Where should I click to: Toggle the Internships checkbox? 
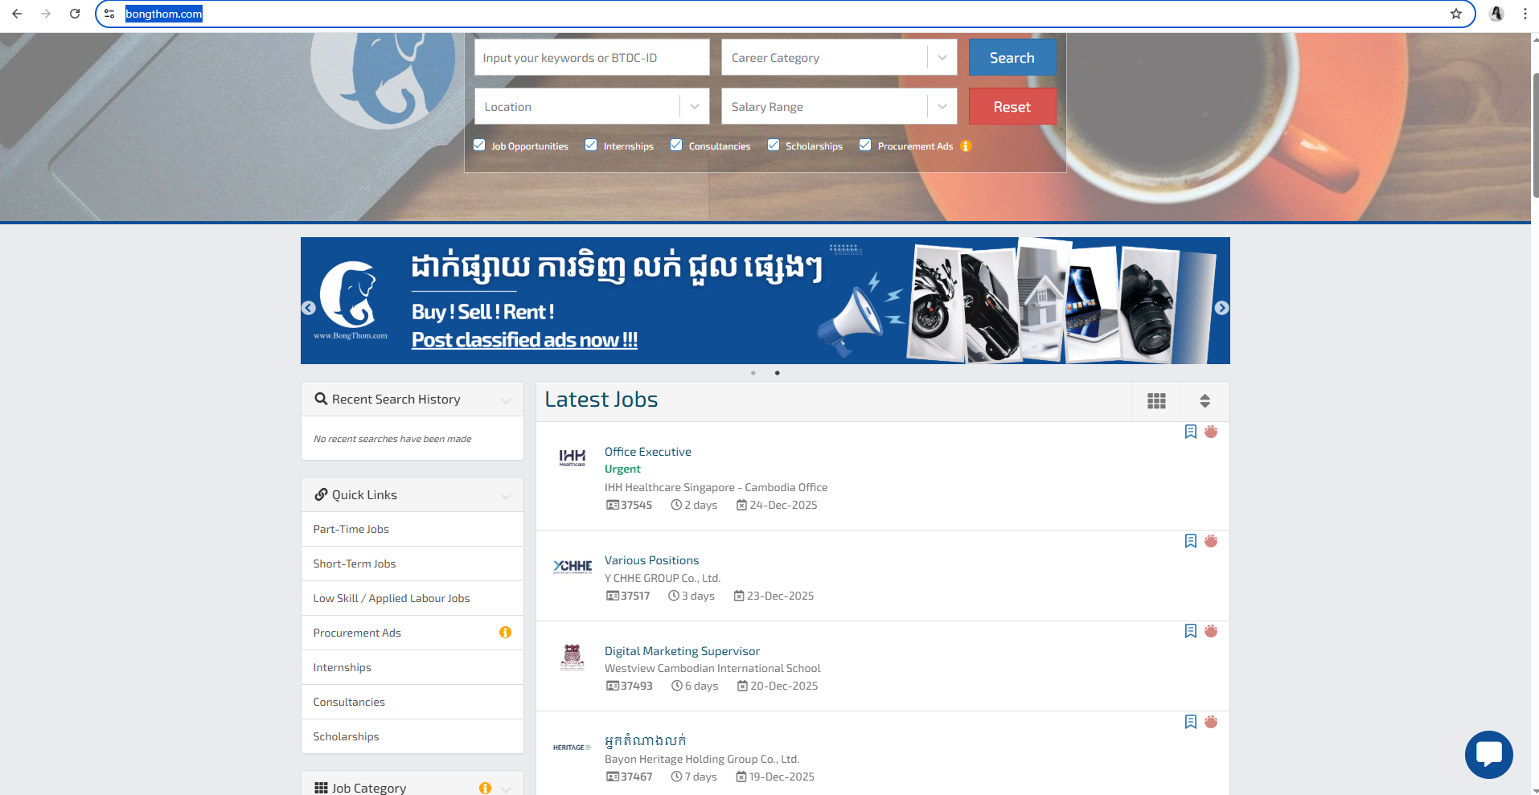click(591, 145)
